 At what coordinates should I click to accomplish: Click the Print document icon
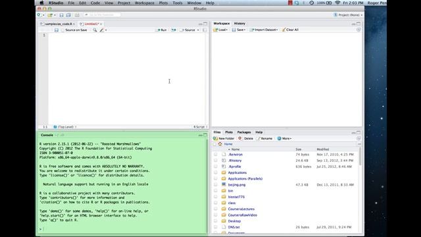[77, 15]
